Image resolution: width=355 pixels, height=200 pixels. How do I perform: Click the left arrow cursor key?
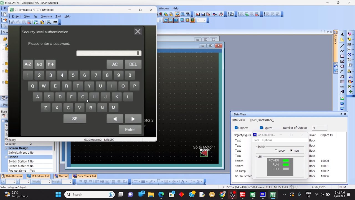click(x=115, y=119)
